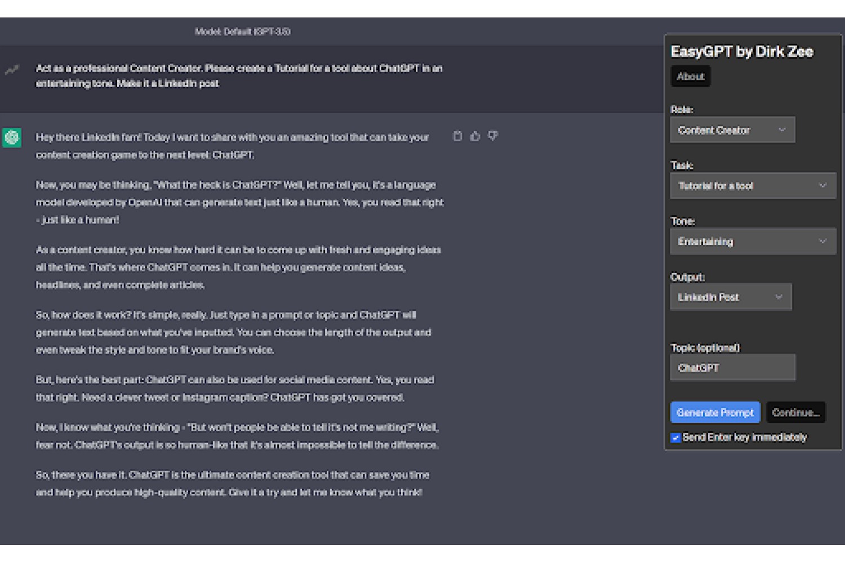Click the user prompt starting 'Act as a professional'
Viewport: 845px width, 563px height.
click(239, 76)
